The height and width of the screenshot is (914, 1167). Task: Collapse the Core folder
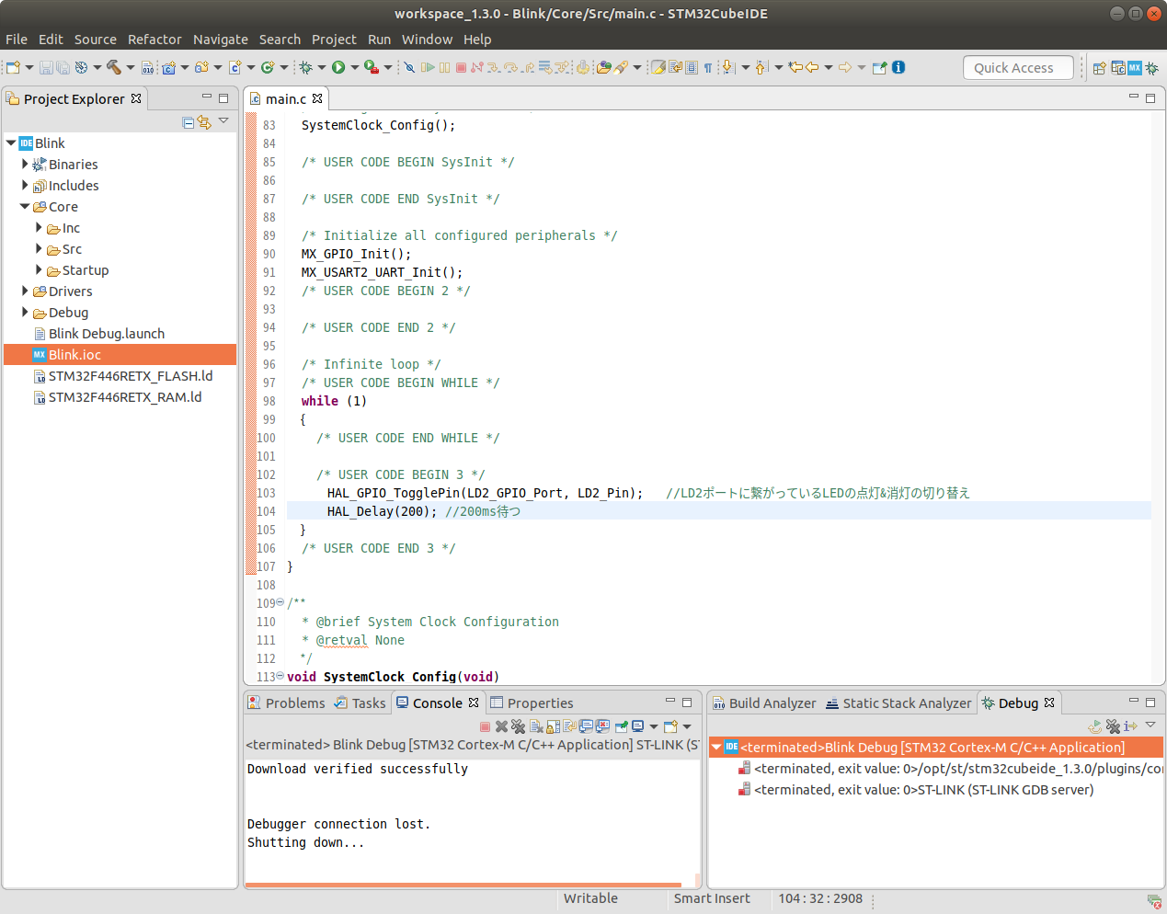coord(25,207)
